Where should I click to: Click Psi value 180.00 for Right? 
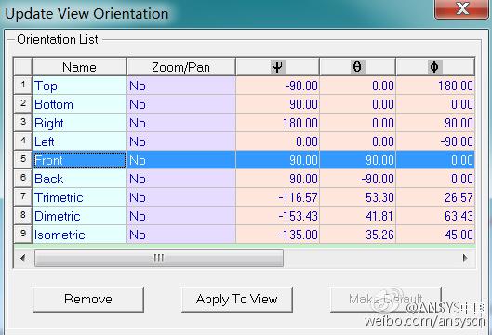pyautogui.click(x=278, y=123)
